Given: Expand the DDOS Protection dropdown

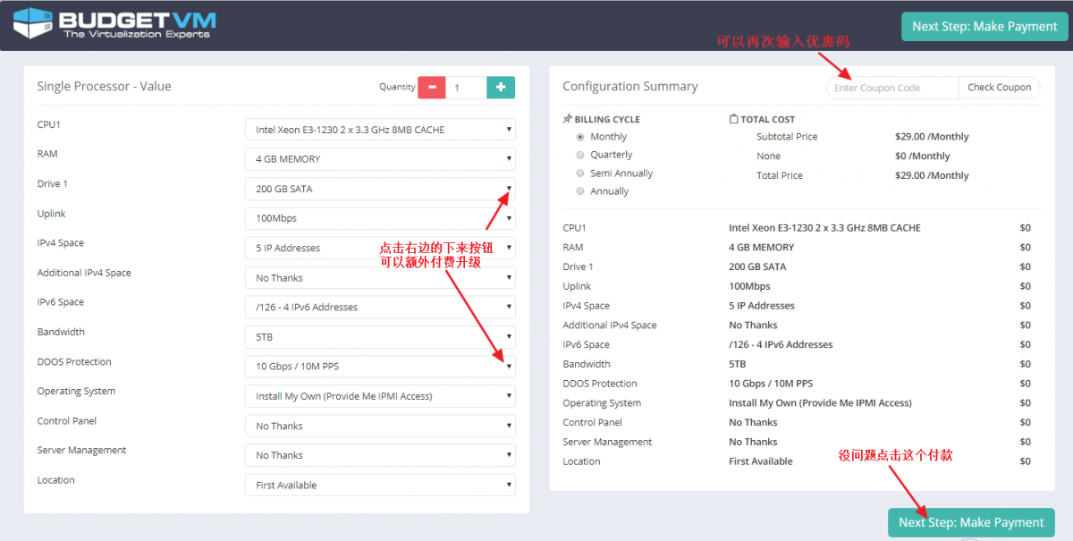Looking at the screenshot, I should pos(380,367).
